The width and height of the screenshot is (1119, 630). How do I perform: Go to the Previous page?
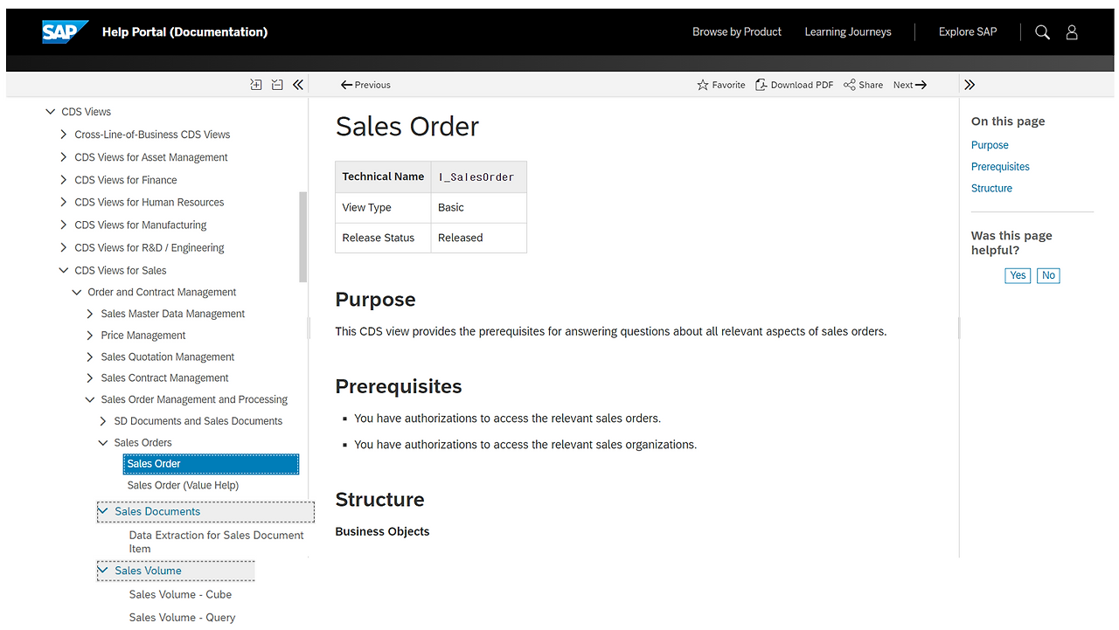365,85
